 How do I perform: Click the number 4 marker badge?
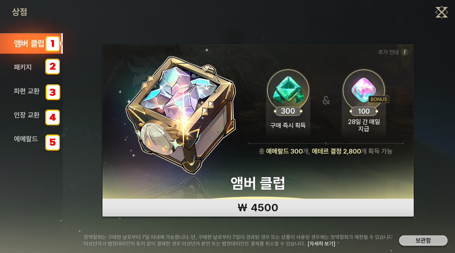(52, 117)
